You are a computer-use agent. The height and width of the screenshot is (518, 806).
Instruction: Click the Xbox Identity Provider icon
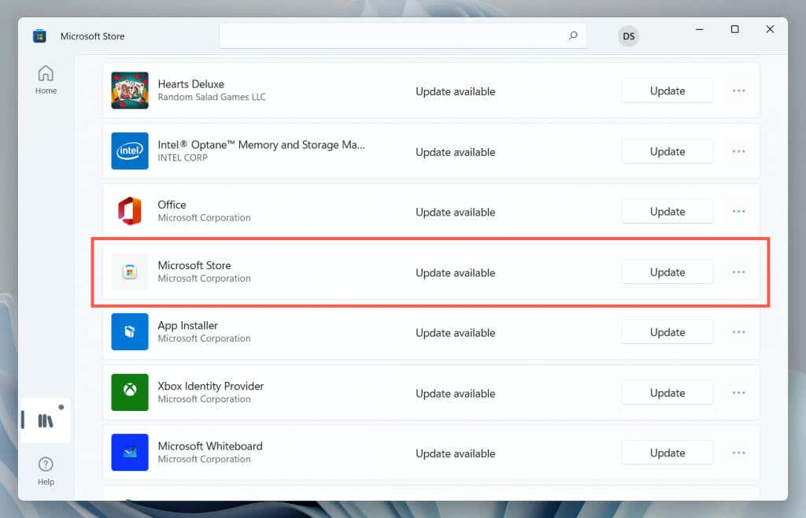130,392
